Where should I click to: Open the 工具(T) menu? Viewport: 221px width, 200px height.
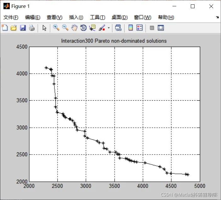coord(98,18)
